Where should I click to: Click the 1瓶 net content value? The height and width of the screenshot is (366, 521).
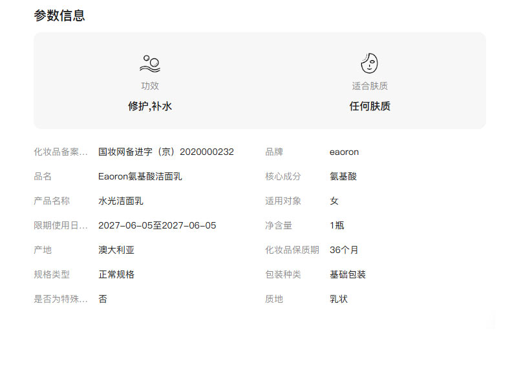pyautogui.click(x=338, y=225)
